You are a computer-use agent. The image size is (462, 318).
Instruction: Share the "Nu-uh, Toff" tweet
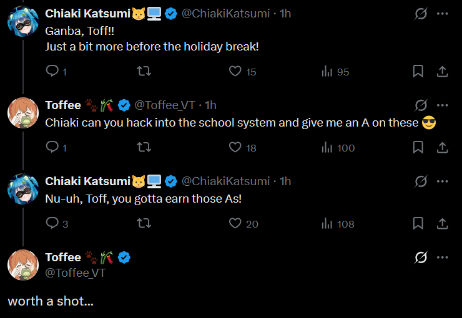pos(442,223)
